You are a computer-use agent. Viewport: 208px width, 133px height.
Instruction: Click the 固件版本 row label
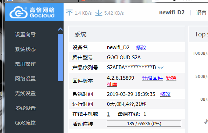click(83, 81)
